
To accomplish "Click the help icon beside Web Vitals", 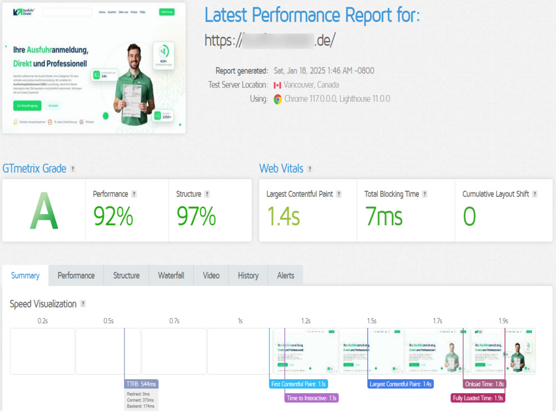I will point(310,169).
